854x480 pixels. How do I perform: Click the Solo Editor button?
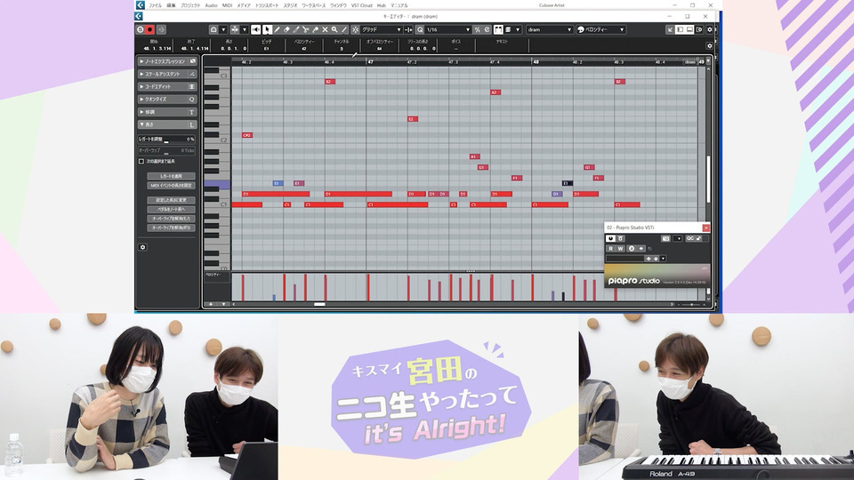(141, 29)
